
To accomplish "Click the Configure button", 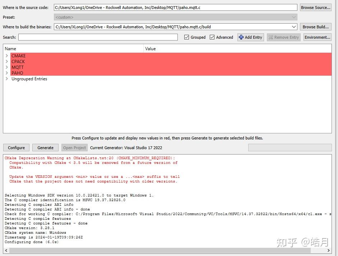I will tap(17, 148).
